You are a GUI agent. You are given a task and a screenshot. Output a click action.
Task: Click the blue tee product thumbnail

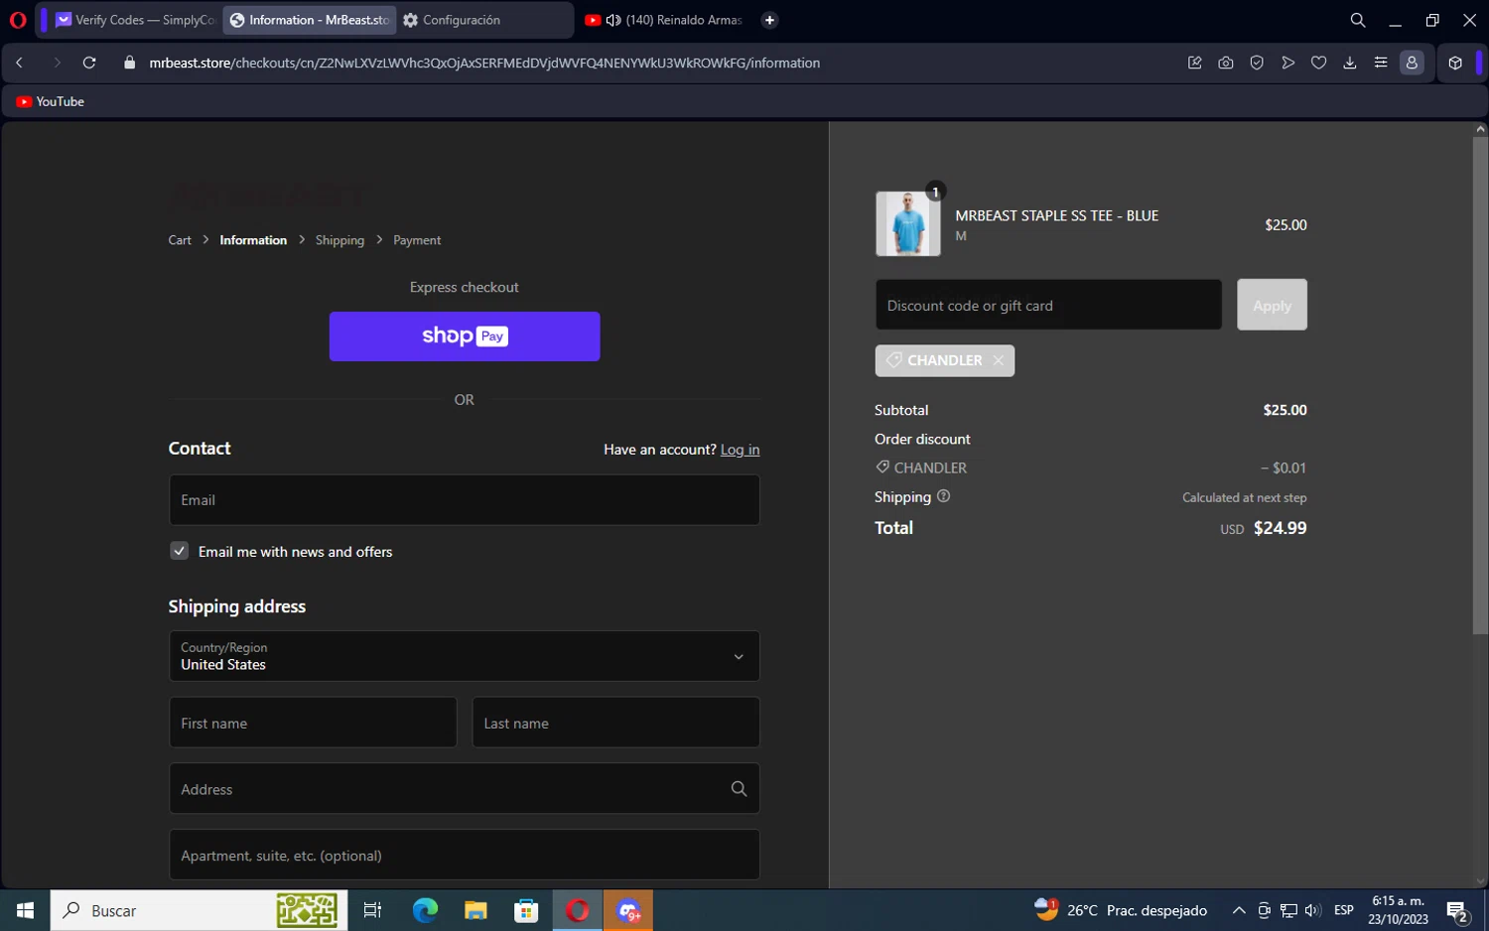(x=908, y=224)
